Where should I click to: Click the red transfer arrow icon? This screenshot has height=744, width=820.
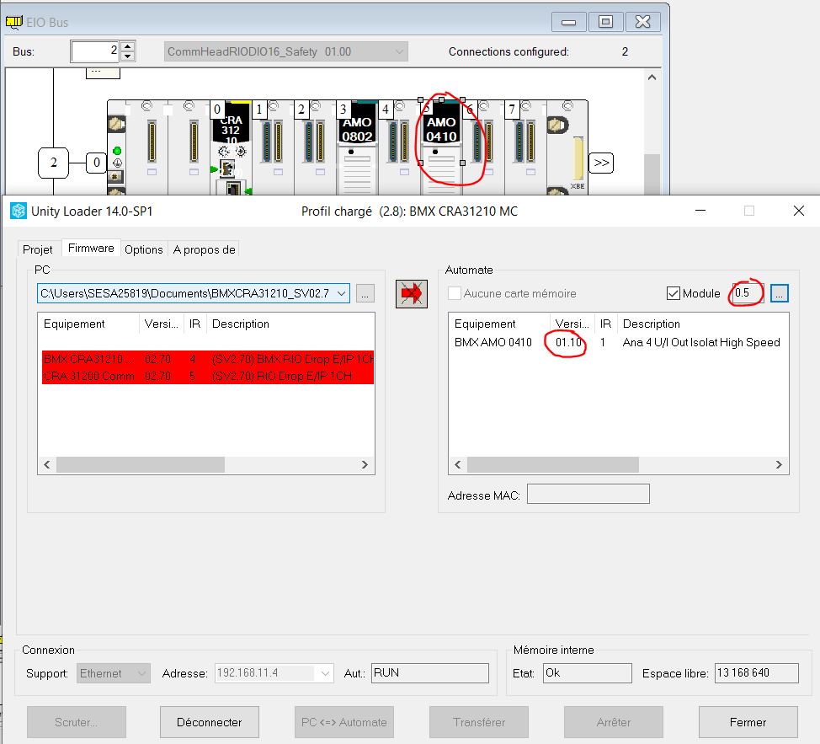412,294
